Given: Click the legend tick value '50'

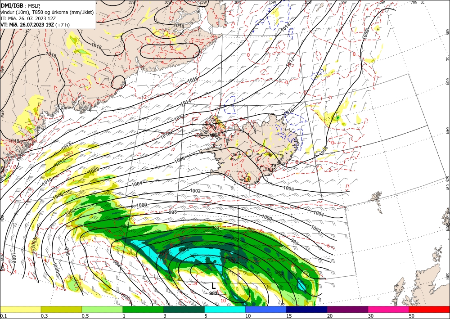Looking at the screenshot, I should click(412, 316).
